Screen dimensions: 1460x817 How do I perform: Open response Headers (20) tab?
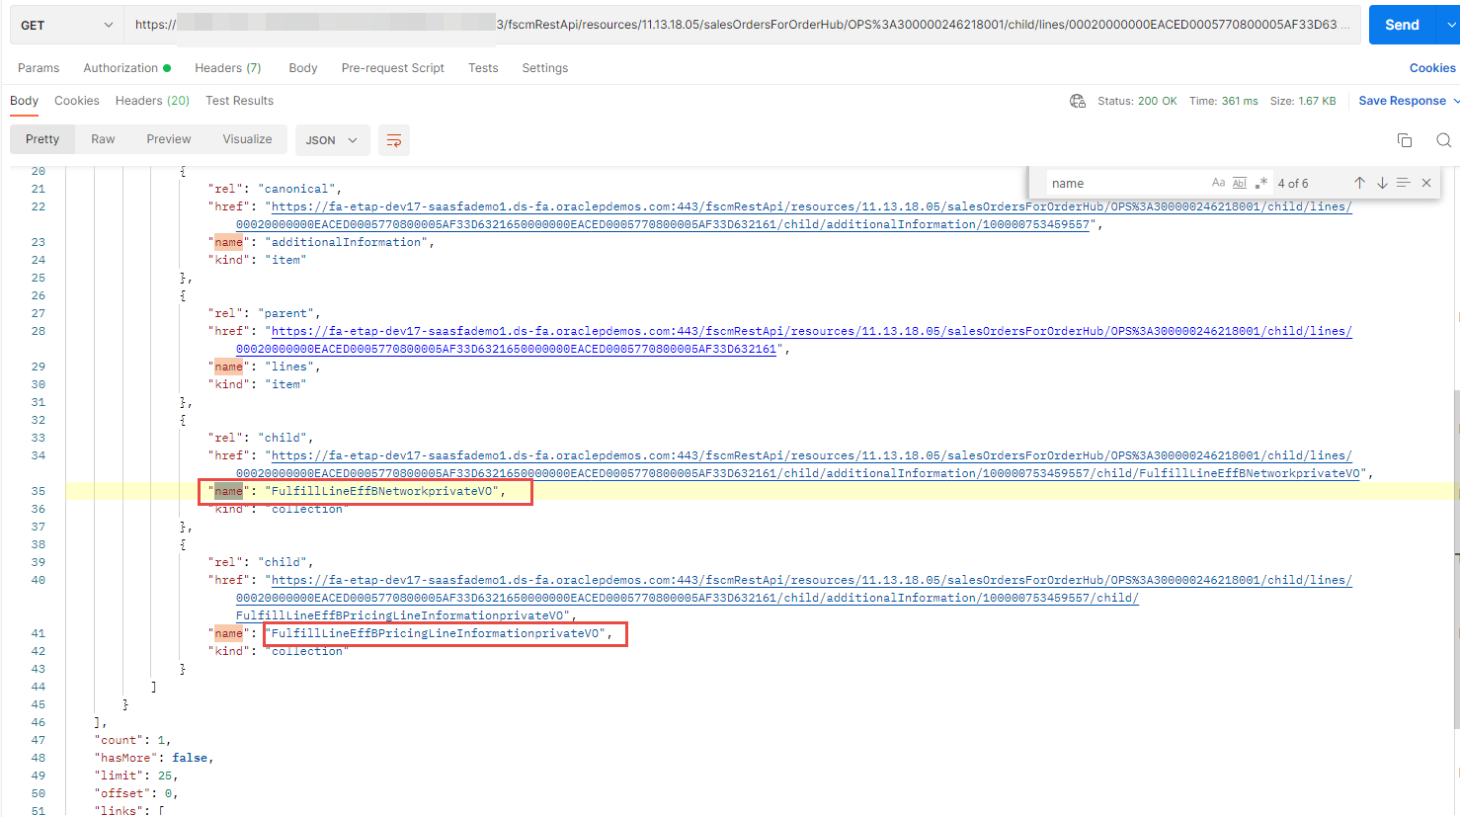coord(152,101)
